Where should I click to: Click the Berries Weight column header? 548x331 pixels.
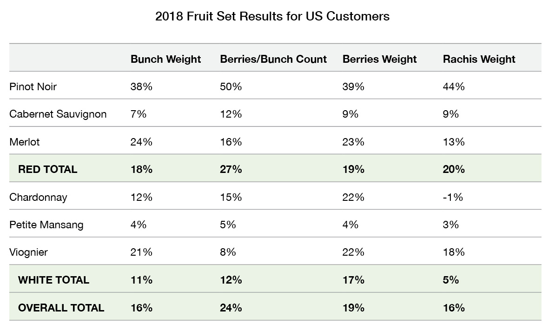click(379, 59)
